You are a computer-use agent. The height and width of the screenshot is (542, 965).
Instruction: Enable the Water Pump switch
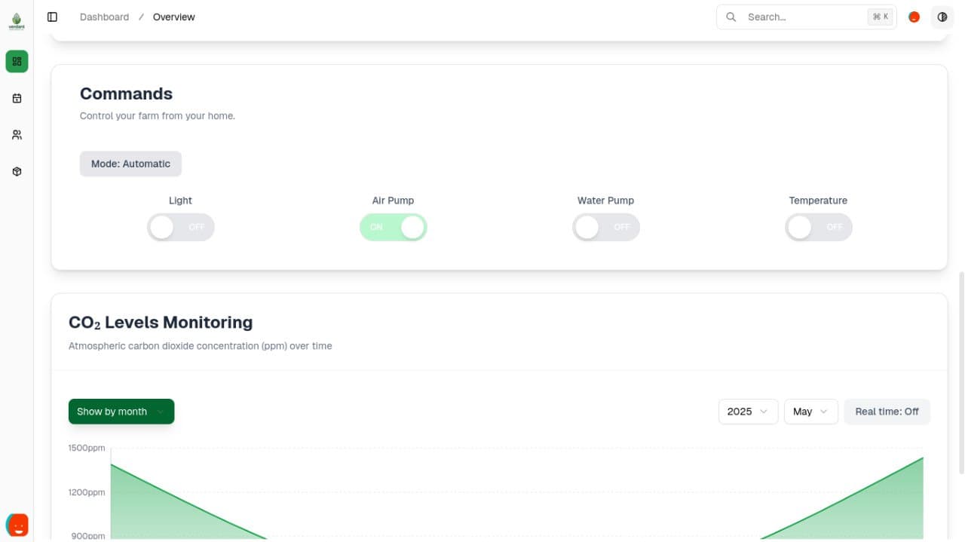coord(606,227)
